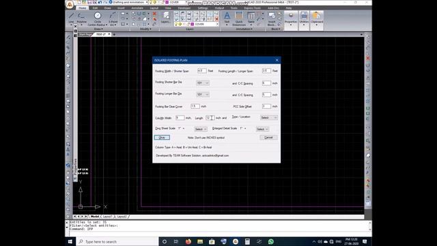The image size is (437, 246).
Task: Add a new drawing tab with plus
Action: (x=114, y=34)
